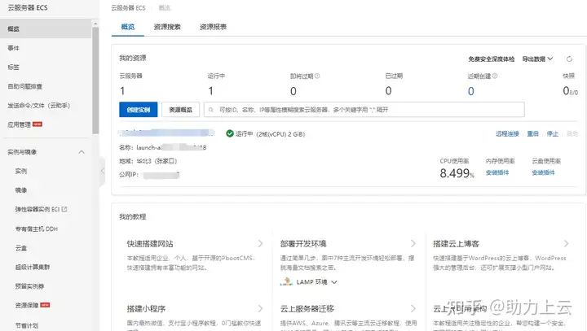Click the LAMP environment icon

(286, 281)
